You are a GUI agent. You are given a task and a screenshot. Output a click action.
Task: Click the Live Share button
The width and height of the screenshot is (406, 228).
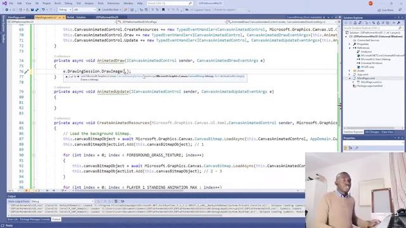pyautogui.click(x=386, y=10)
